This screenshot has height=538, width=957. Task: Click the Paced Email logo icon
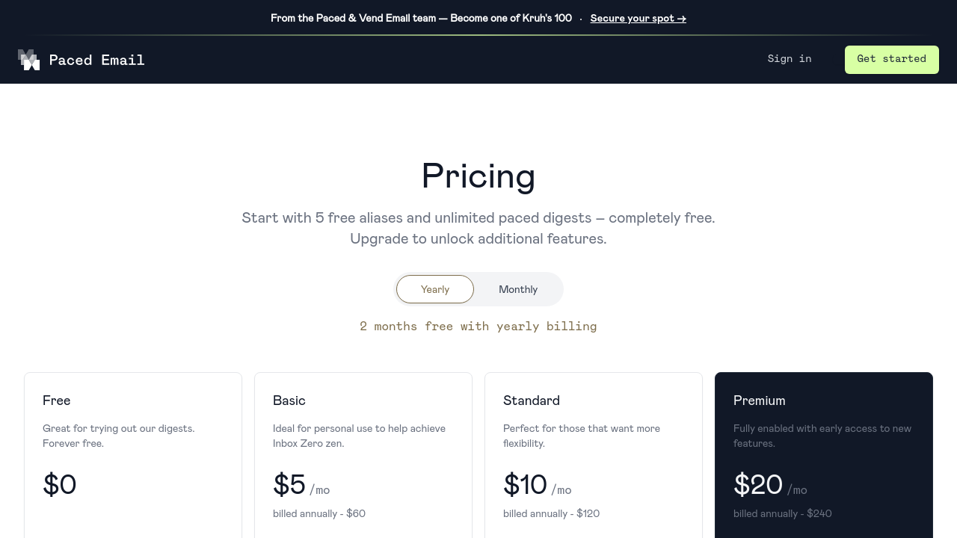28,60
